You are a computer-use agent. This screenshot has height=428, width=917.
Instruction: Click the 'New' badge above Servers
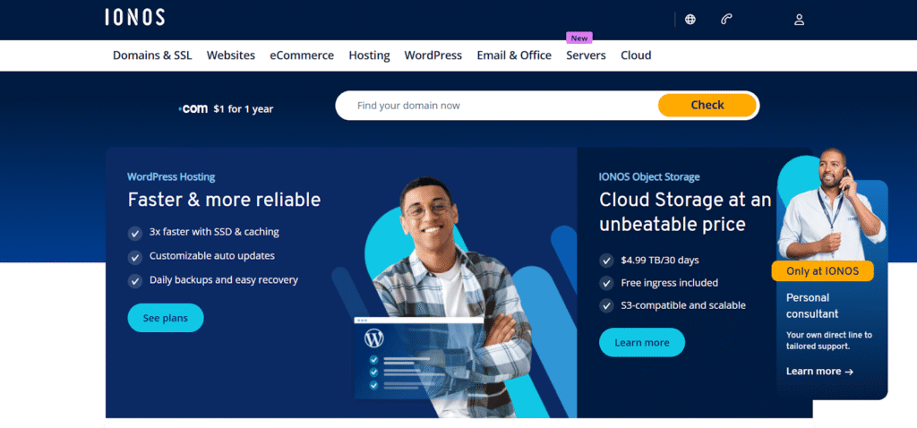point(579,39)
